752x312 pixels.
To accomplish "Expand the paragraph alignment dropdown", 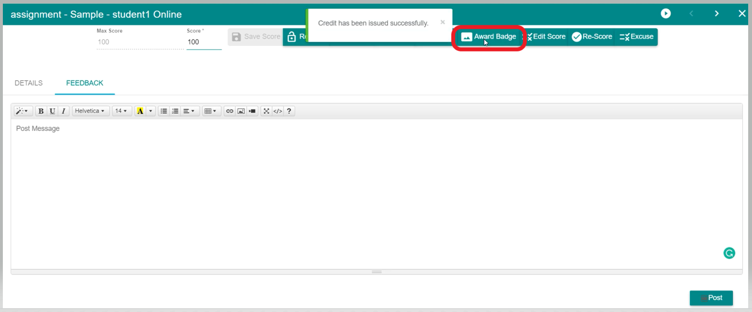I will [x=188, y=111].
